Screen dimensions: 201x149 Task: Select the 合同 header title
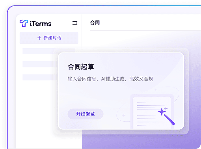coord(95,23)
